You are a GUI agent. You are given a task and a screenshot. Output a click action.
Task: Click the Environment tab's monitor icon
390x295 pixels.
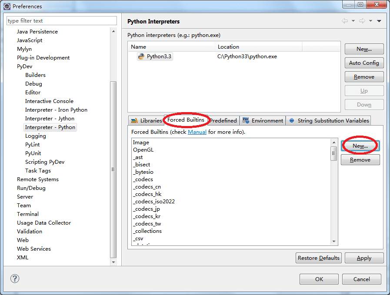point(247,120)
